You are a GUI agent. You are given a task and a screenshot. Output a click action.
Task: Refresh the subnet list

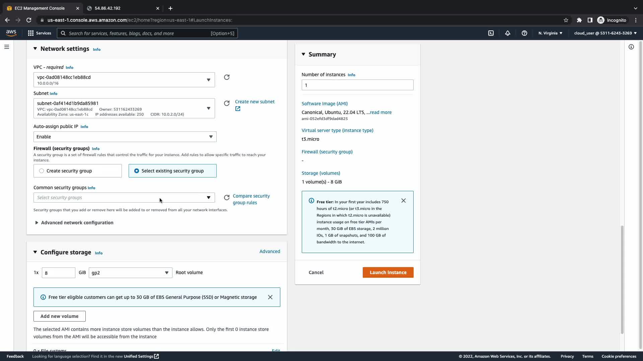tap(227, 103)
